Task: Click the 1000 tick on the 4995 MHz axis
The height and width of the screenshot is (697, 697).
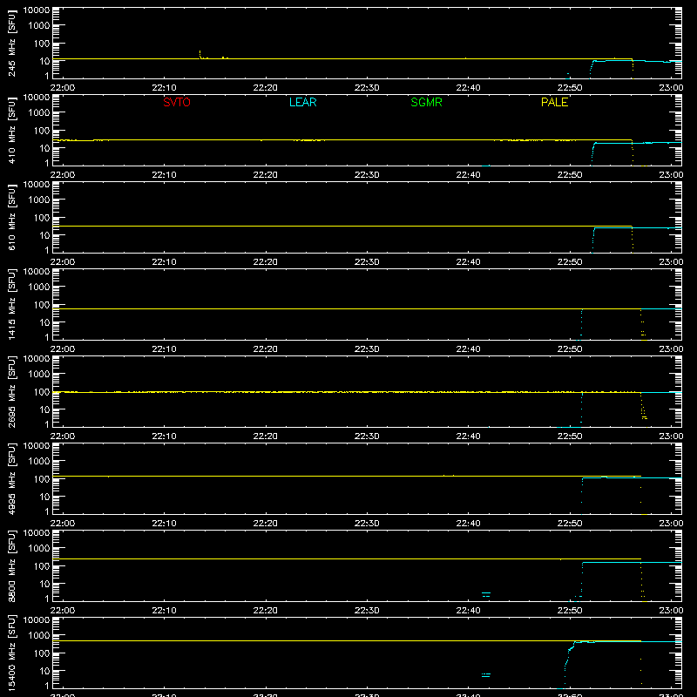Action: pyautogui.click(x=39, y=461)
